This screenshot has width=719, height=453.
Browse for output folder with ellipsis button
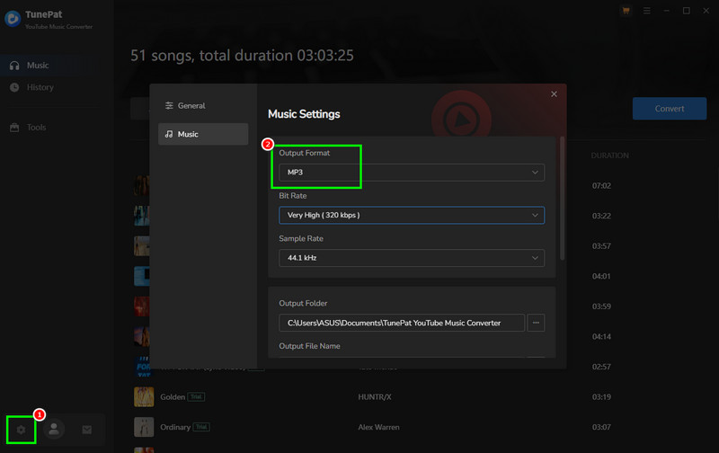coord(536,323)
